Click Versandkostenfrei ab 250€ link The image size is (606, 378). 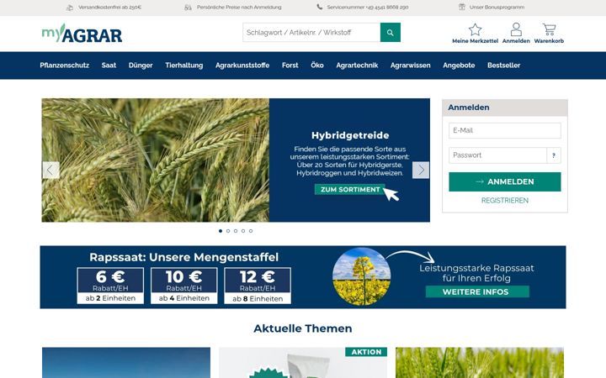point(109,8)
